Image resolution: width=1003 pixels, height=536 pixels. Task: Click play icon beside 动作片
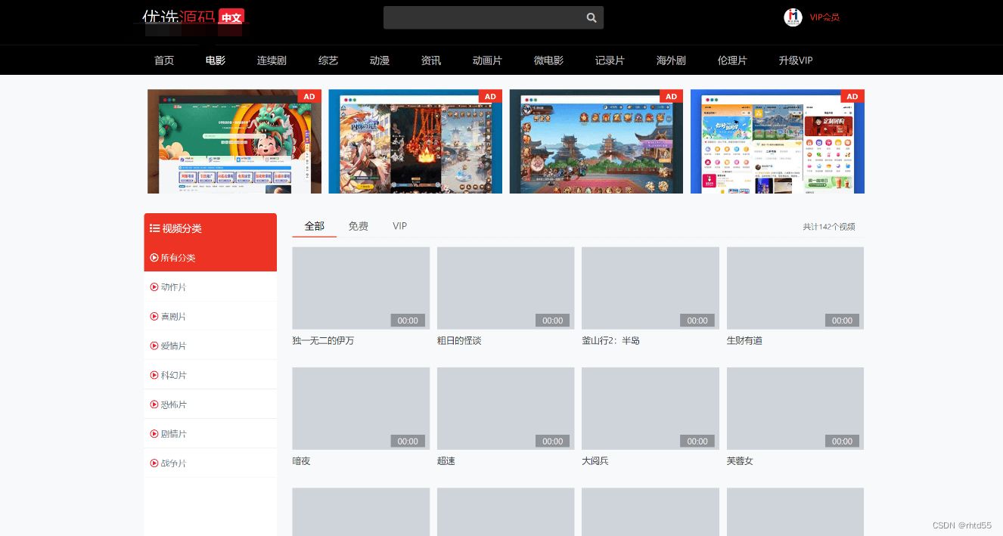click(154, 287)
